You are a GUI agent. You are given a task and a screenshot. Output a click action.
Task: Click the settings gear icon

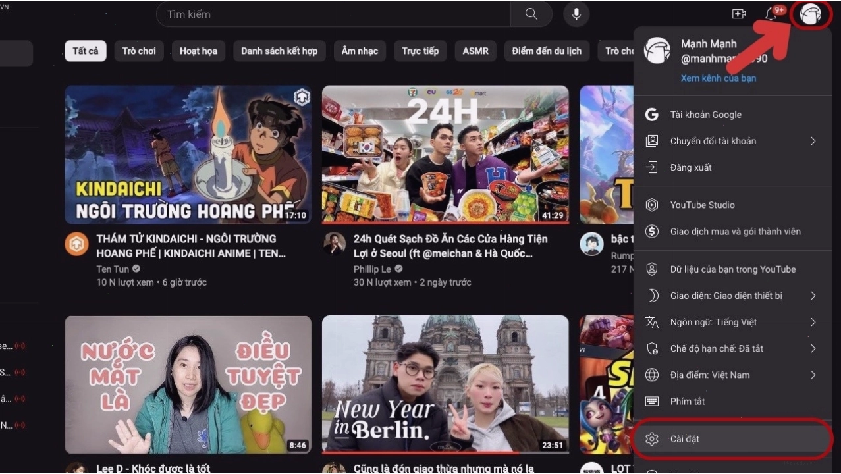tap(652, 438)
